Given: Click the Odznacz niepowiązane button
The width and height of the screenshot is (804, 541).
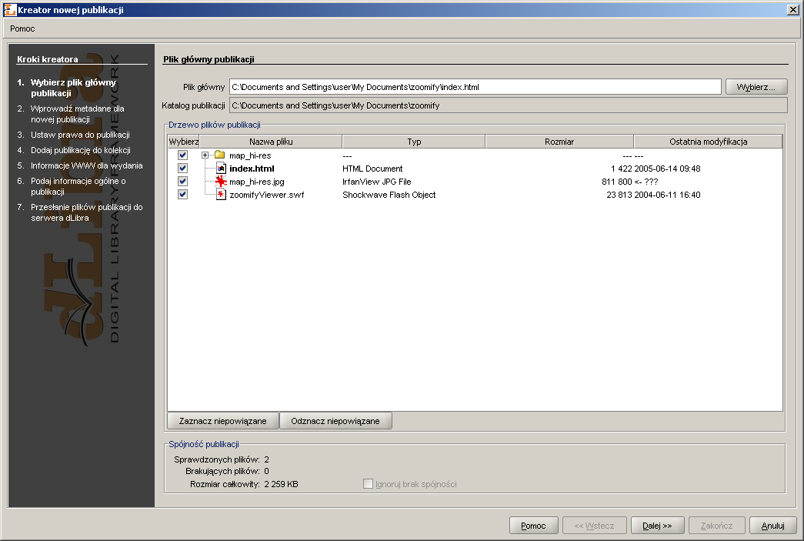Looking at the screenshot, I should pyautogui.click(x=335, y=421).
